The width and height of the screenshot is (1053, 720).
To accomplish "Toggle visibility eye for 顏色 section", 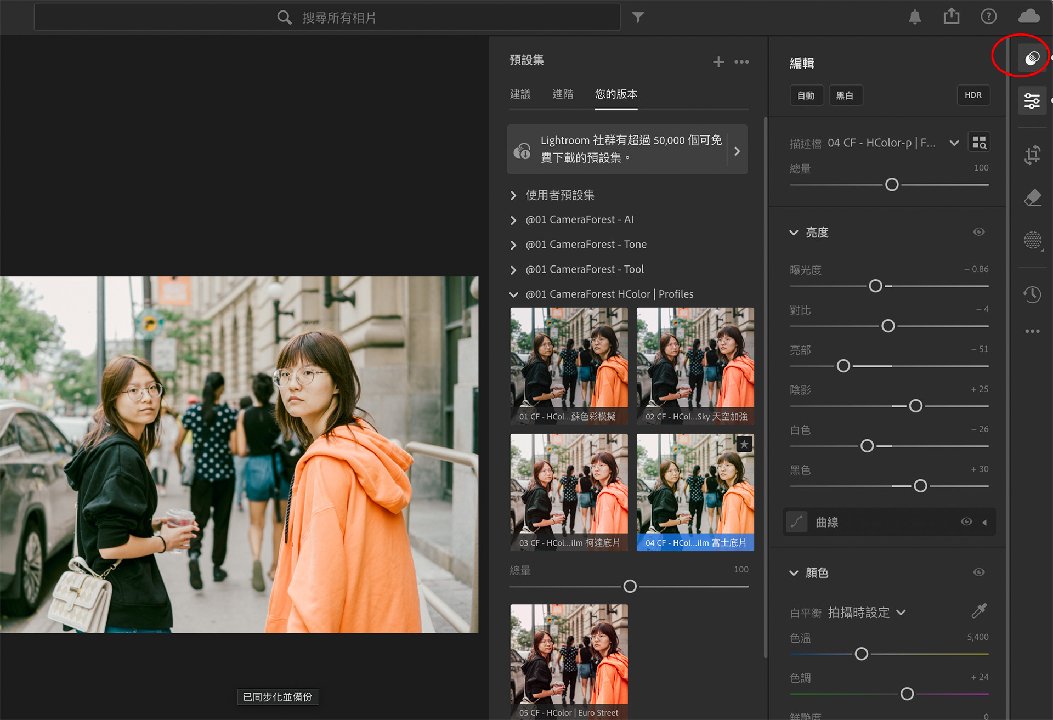I will click(979, 572).
